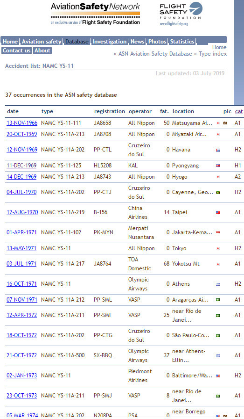This screenshot has height=419, width=244.
Task: Click the Brazil flag in Aragarças row
Action: point(218,300)
